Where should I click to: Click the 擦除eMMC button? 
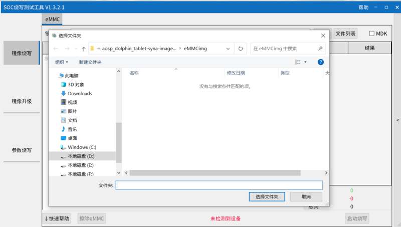pyautogui.click(x=92, y=218)
